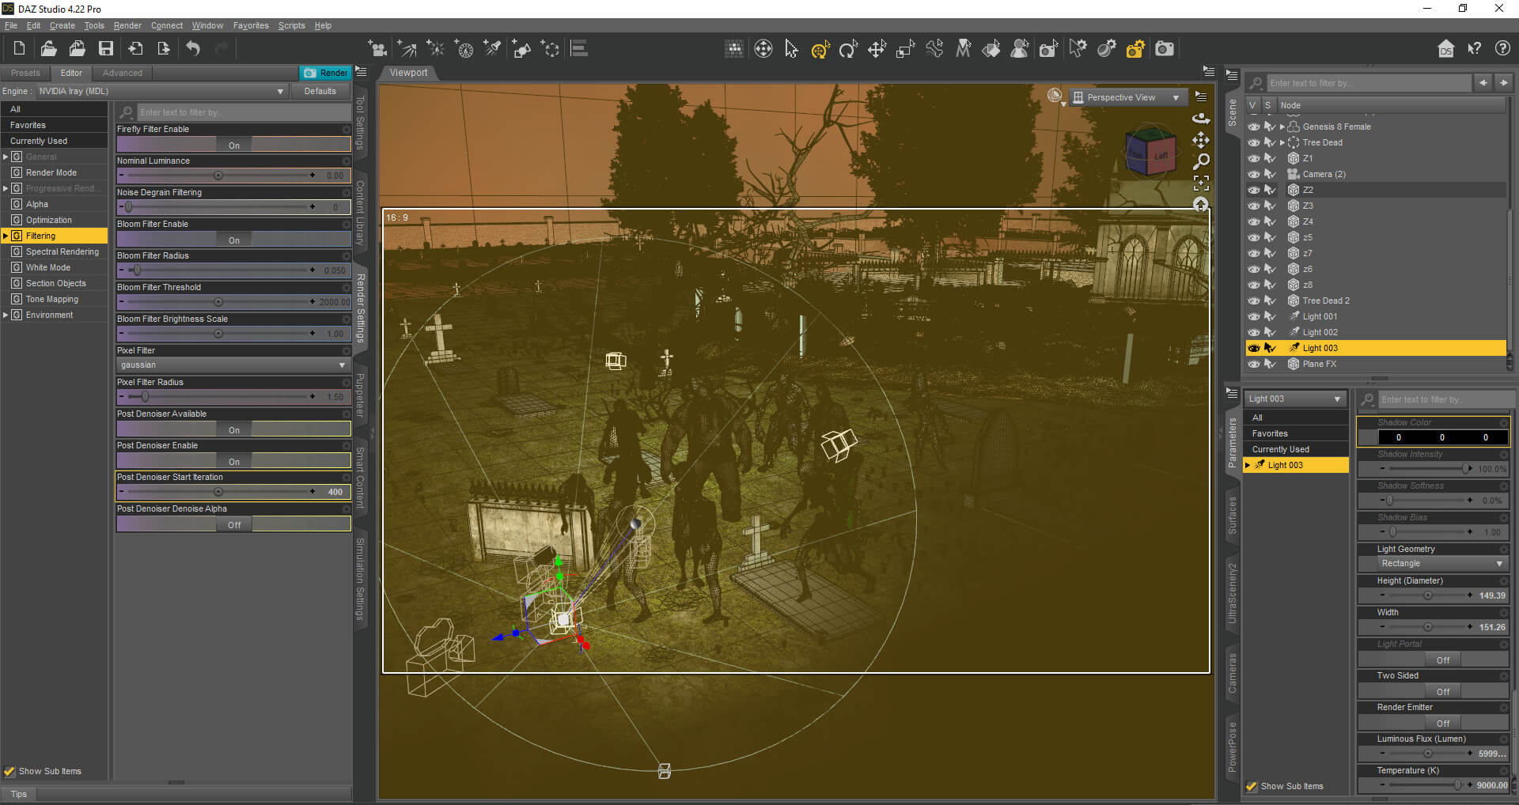Toggle visibility eye for Plane FX
This screenshot has width=1519, height=805.
[1254, 364]
